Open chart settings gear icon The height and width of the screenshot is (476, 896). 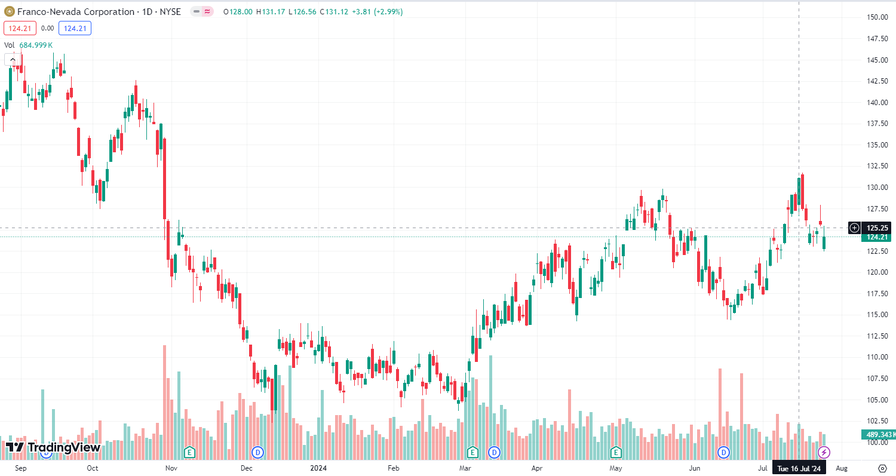coord(882,468)
